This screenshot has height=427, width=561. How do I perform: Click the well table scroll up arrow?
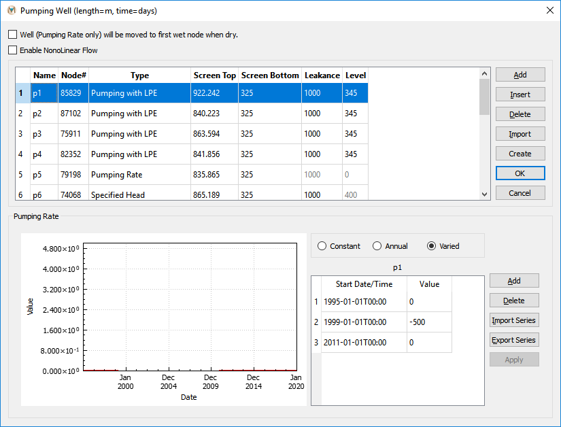(484, 73)
